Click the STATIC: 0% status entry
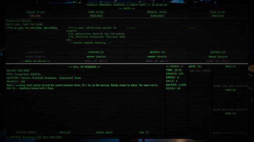Image resolution: width=254 pixels, height=142 pixels. pyautogui.click(x=173, y=88)
